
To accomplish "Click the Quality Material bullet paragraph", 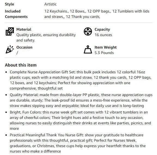I will click(81, 100).
